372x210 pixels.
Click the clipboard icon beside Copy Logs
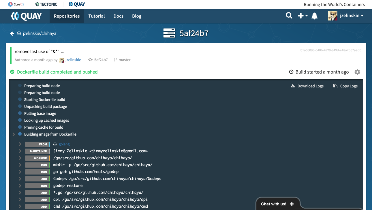point(335,86)
